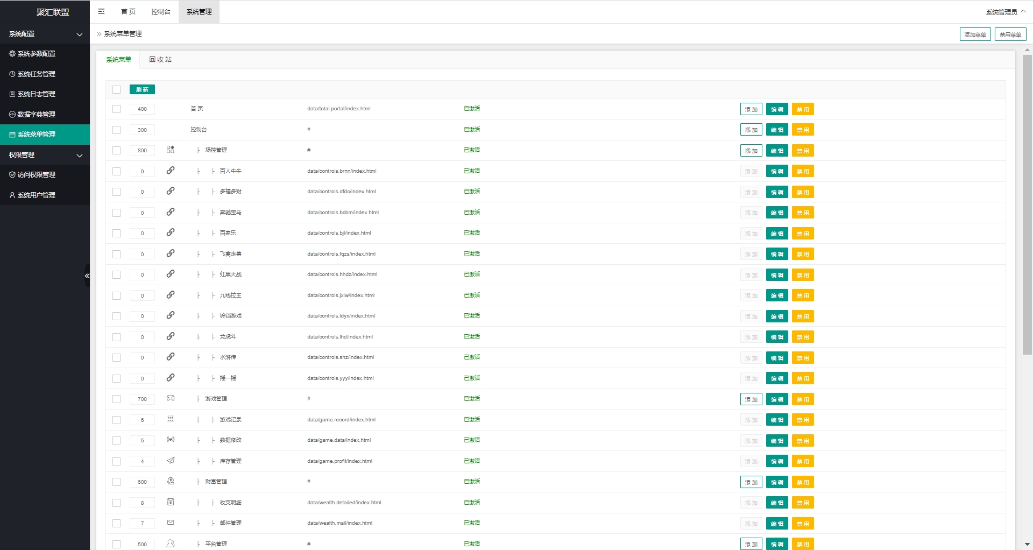Viewport: 1033px width, 550px height.
Task: Click the broadcast icon in 数据修改 row
Action: (x=170, y=440)
